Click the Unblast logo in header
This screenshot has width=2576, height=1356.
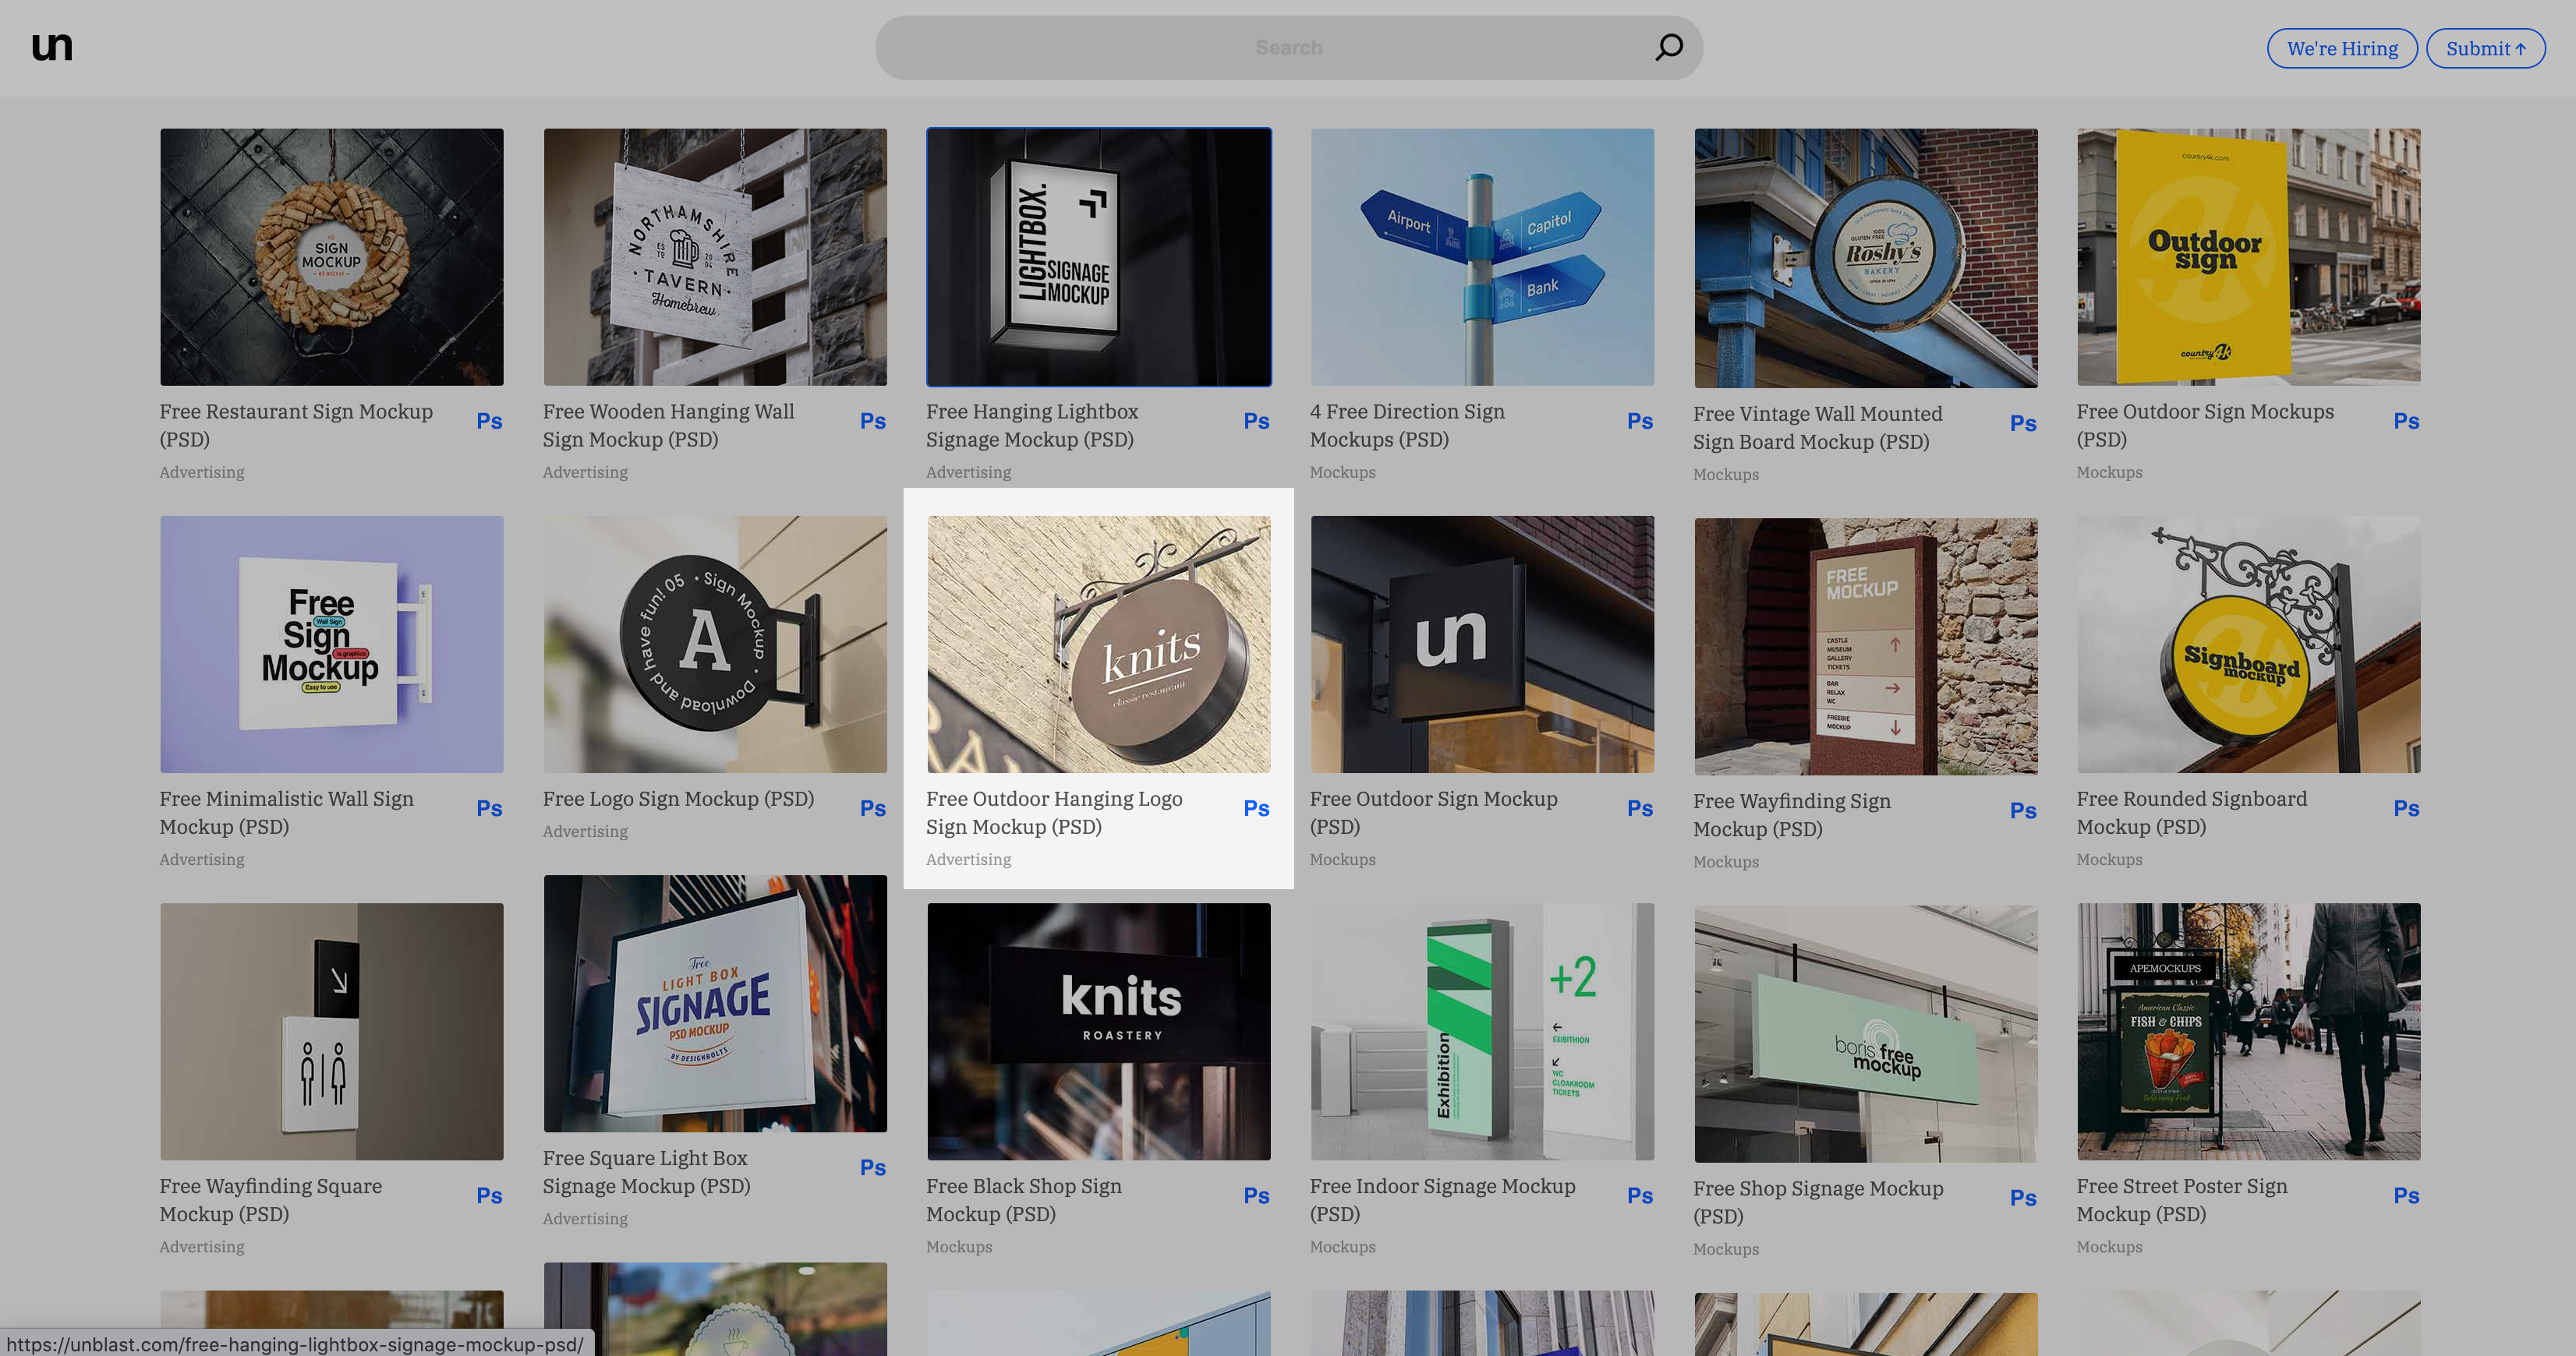52,47
